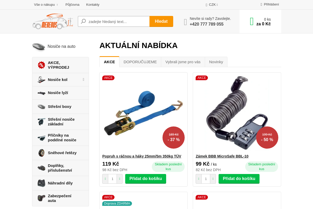313x209 pixels.
Task: Click the Střešní boxy roof box icon
Action: pos(41,107)
